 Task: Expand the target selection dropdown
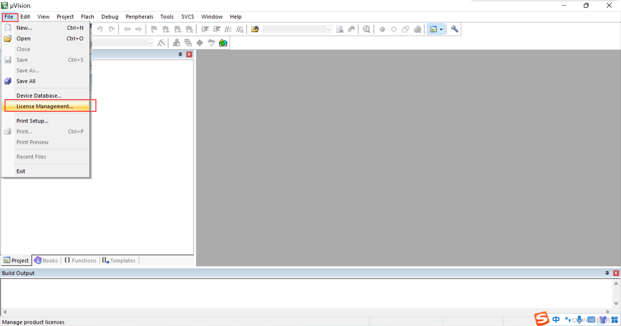(150, 43)
